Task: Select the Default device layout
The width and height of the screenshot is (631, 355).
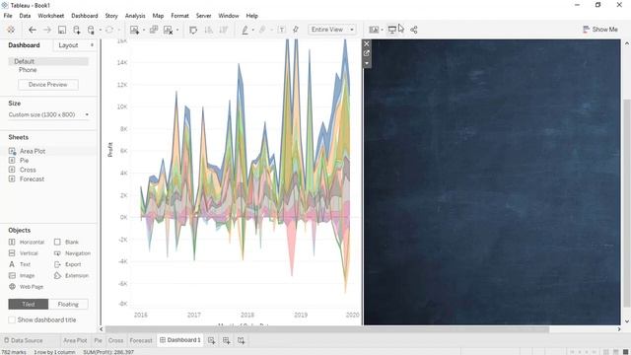Action: pos(48,61)
